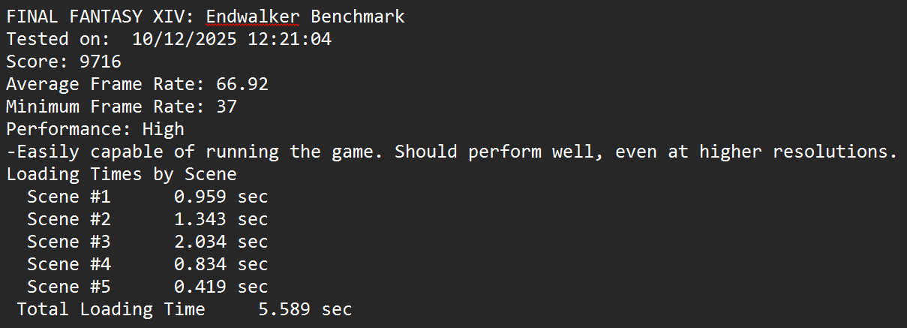The width and height of the screenshot is (907, 328).
Task: Click the minimum frame rate value 37
Action: point(226,107)
